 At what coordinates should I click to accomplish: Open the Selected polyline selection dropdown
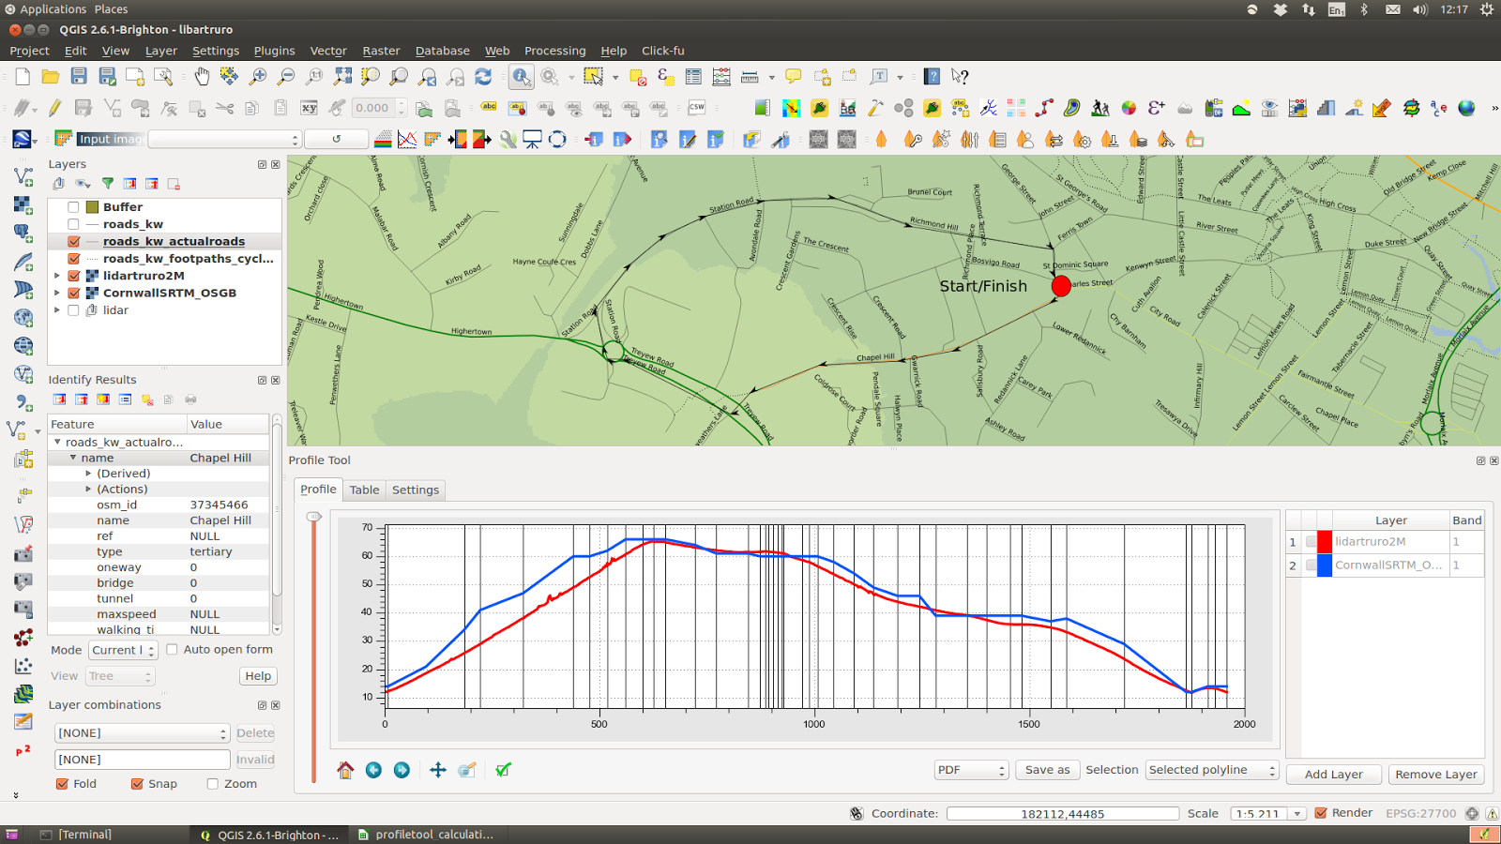tap(1211, 770)
